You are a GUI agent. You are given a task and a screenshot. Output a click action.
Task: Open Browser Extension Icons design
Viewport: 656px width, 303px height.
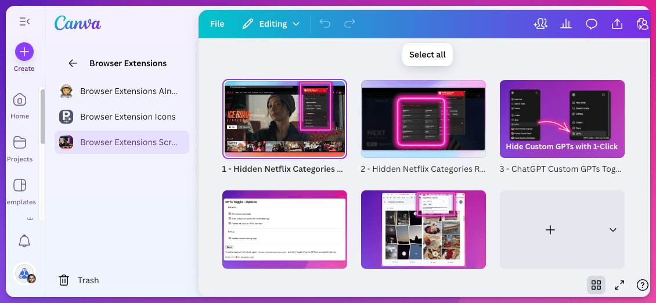point(122,117)
